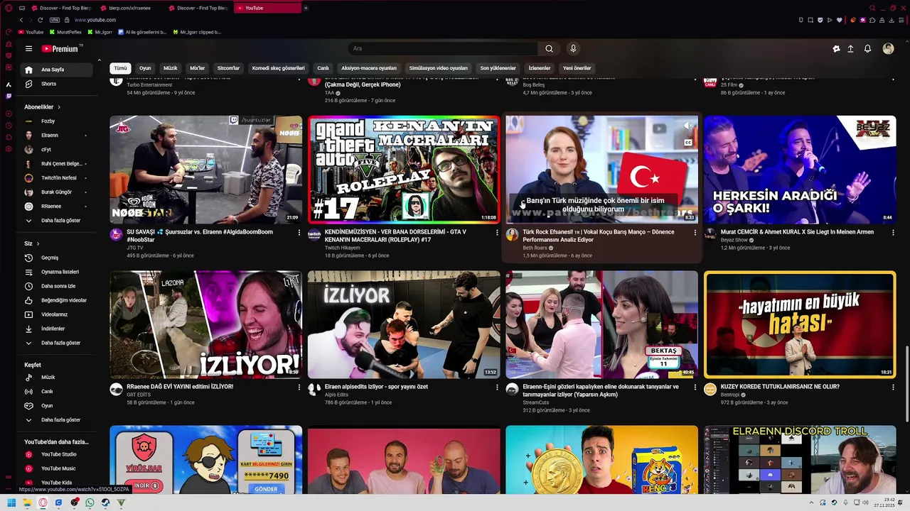Open Beth Roars channel link
This screenshot has height=511, width=910.
pos(535,248)
